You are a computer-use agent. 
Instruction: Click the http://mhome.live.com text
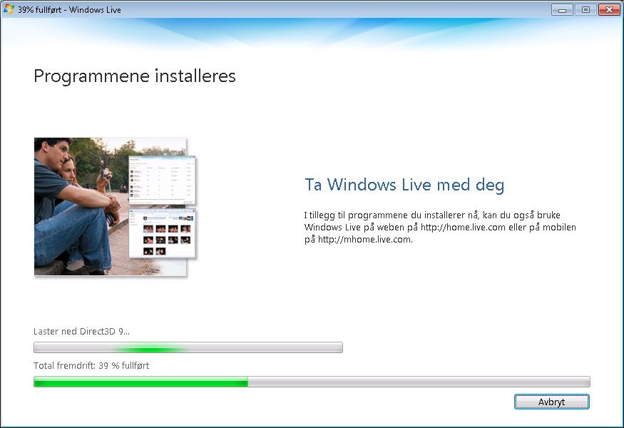coord(364,240)
